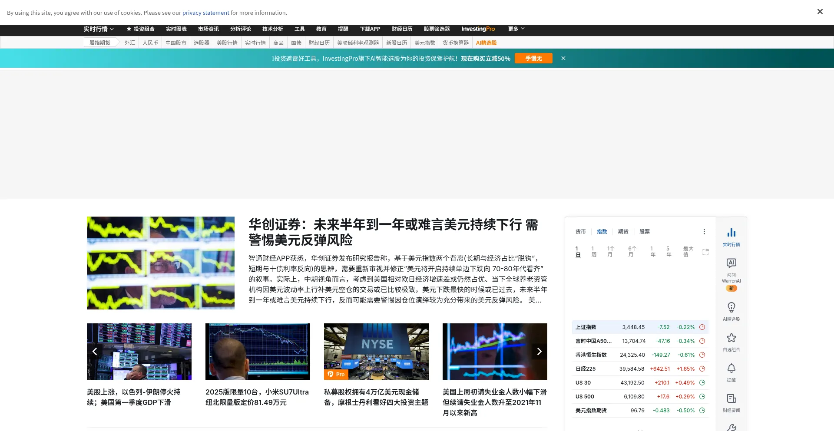Close the InvestingPro promo banner
Viewport: 834px width, 431px height.
[563, 58]
